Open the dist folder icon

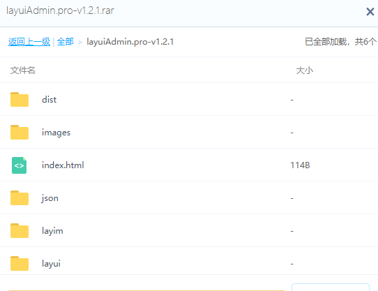click(x=20, y=99)
